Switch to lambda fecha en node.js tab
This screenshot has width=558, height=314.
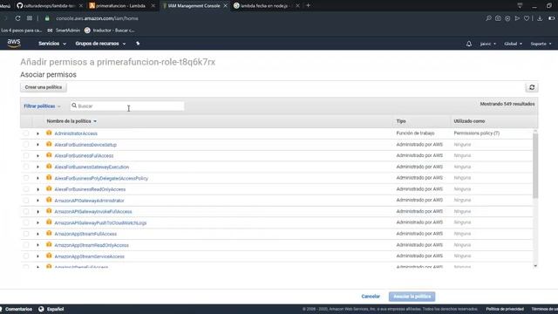tap(264, 6)
